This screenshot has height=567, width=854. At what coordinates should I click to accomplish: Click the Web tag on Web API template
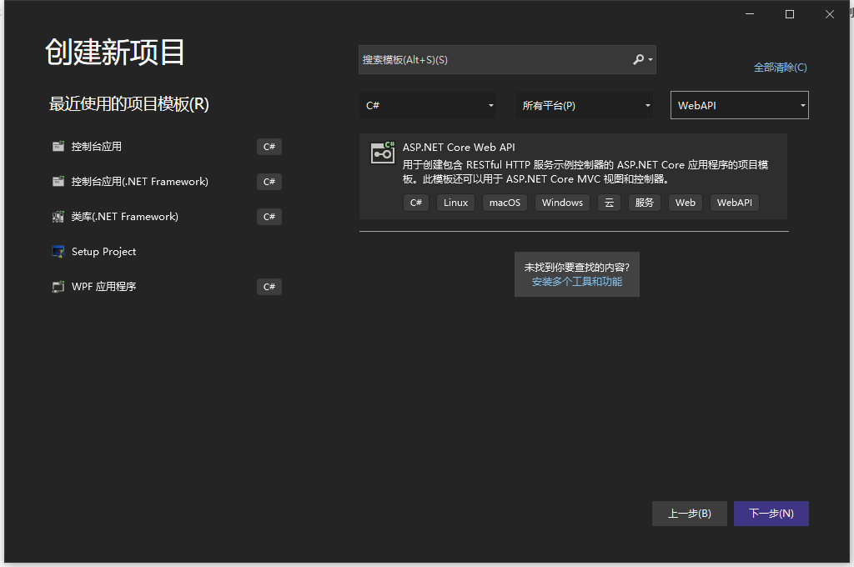coord(686,203)
